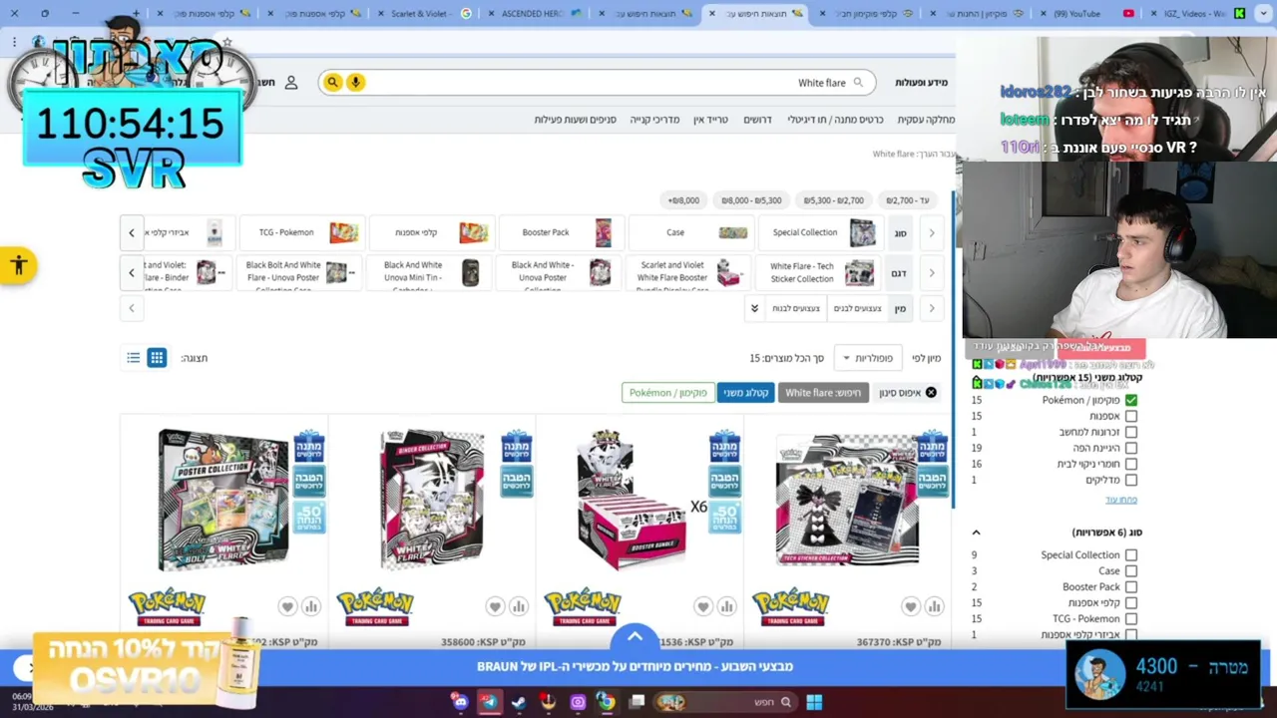The width and height of the screenshot is (1277, 718).
Task: Check the Special Collection type checkbox
Action: tap(1130, 555)
